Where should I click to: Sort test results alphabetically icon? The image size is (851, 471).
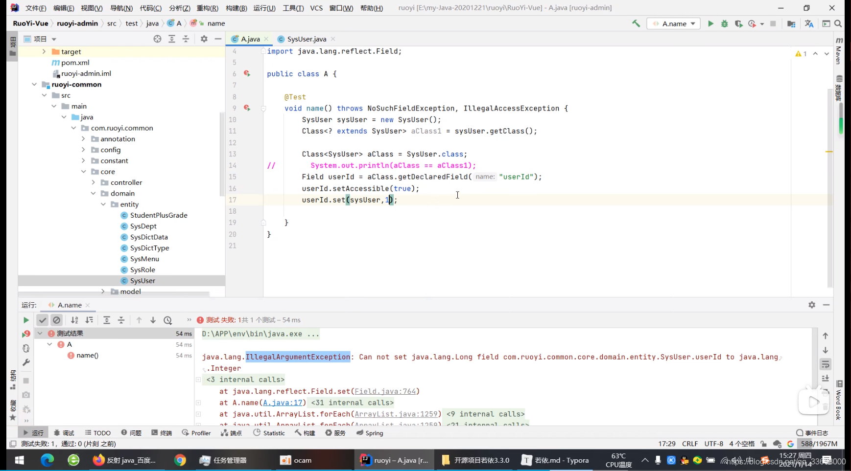pos(74,320)
